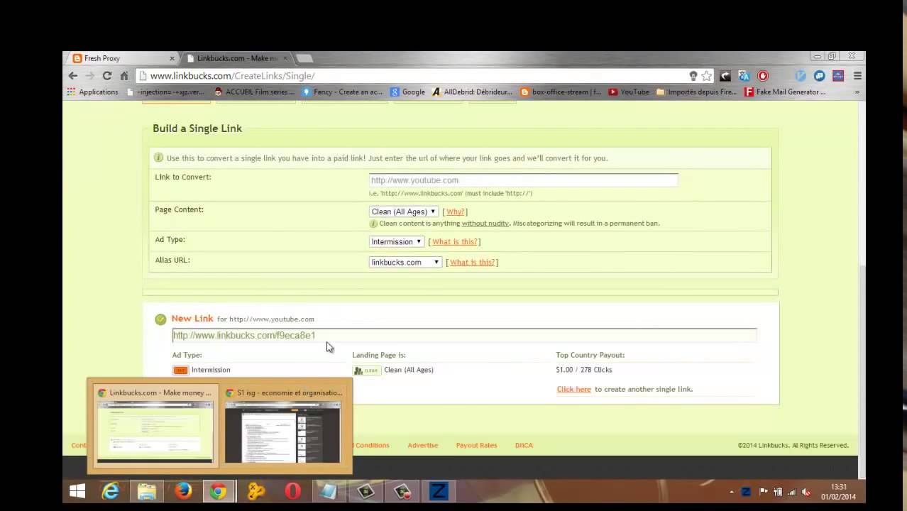Click the Action Center flag tray icon
This screenshot has height=511, width=907.
pyautogui.click(x=764, y=492)
